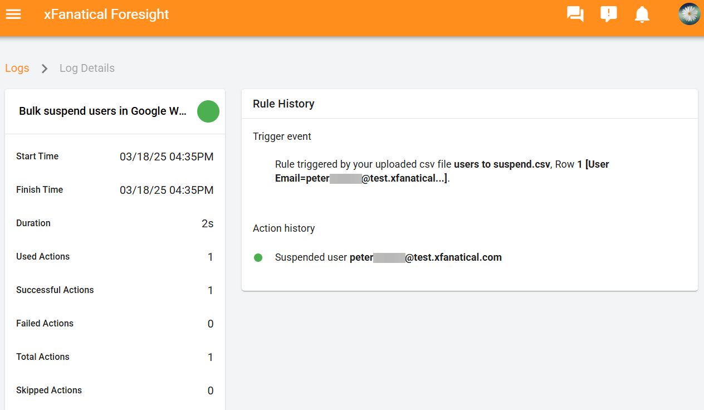Navigate back using the Logs breadcrumb
Viewport: 704px width, 410px height.
(17, 68)
